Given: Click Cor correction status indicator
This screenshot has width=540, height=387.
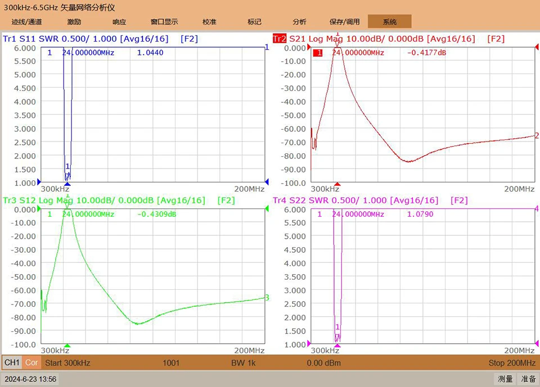Looking at the screenshot, I should coord(31,363).
